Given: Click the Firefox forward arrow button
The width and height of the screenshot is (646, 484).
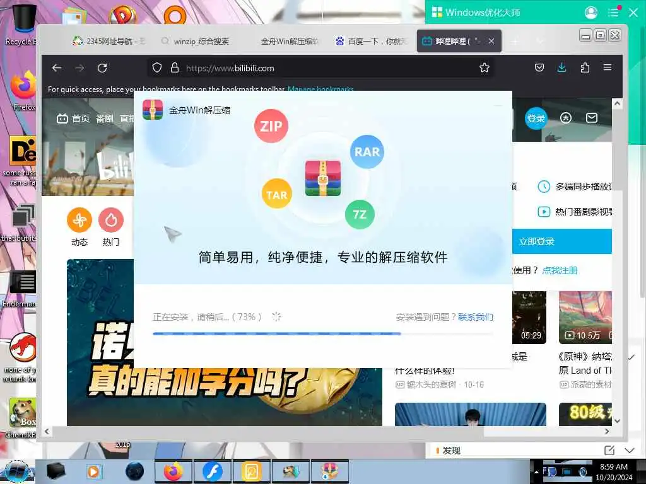Looking at the screenshot, I should tap(80, 68).
